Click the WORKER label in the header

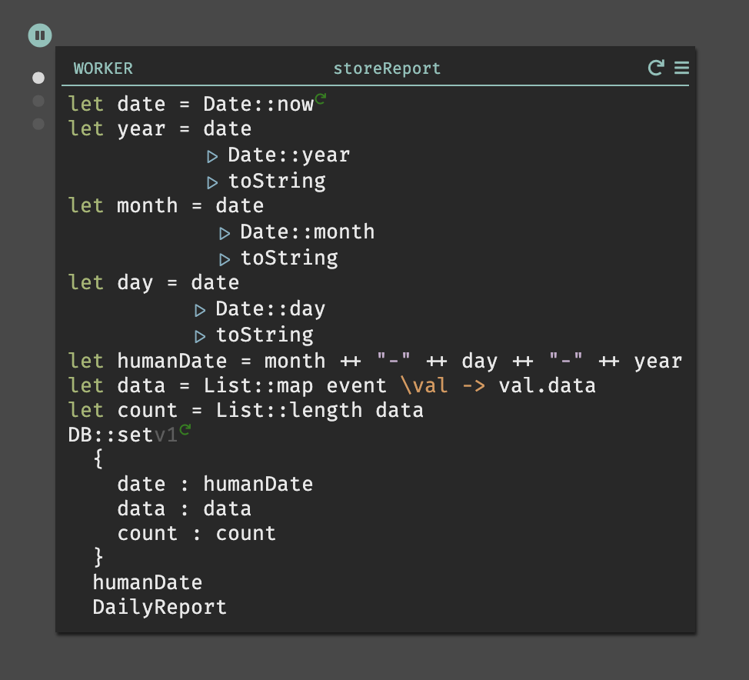103,68
